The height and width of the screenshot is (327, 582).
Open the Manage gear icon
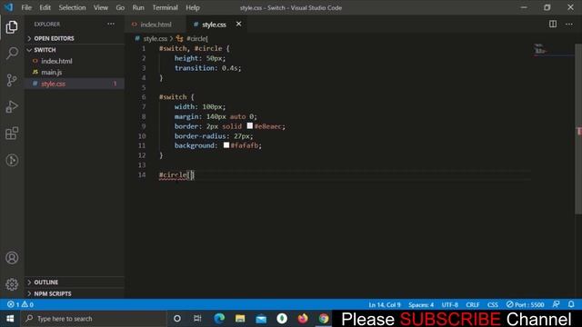pyautogui.click(x=12, y=284)
